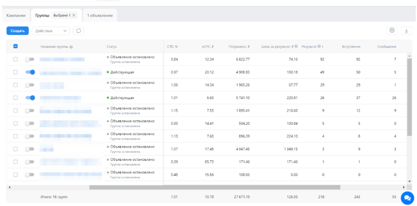
Task: Click help icon beside Результат header
Action: [319, 47]
